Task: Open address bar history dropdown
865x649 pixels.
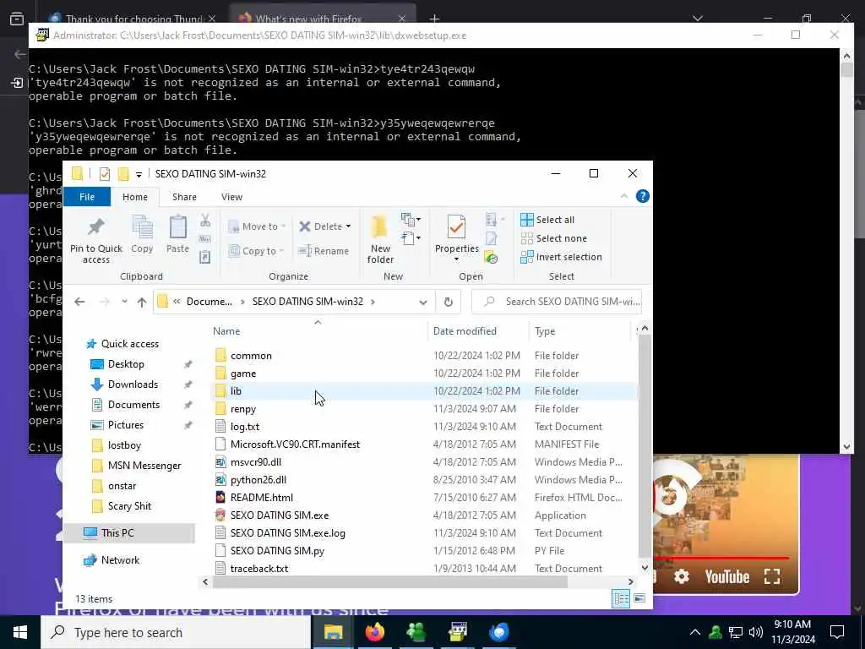Action: tap(423, 302)
